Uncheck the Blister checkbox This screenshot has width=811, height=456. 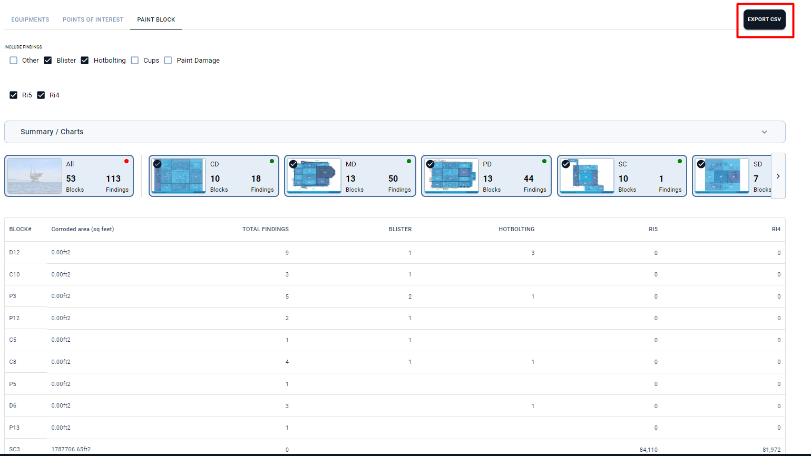pyautogui.click(x=48, y=61)
